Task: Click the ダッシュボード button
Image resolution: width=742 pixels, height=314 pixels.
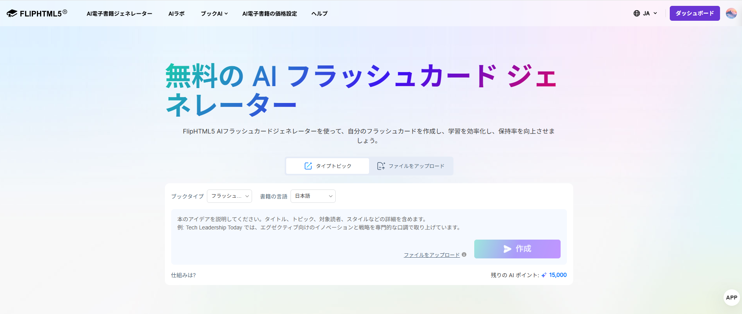Action: coord(694,13)
